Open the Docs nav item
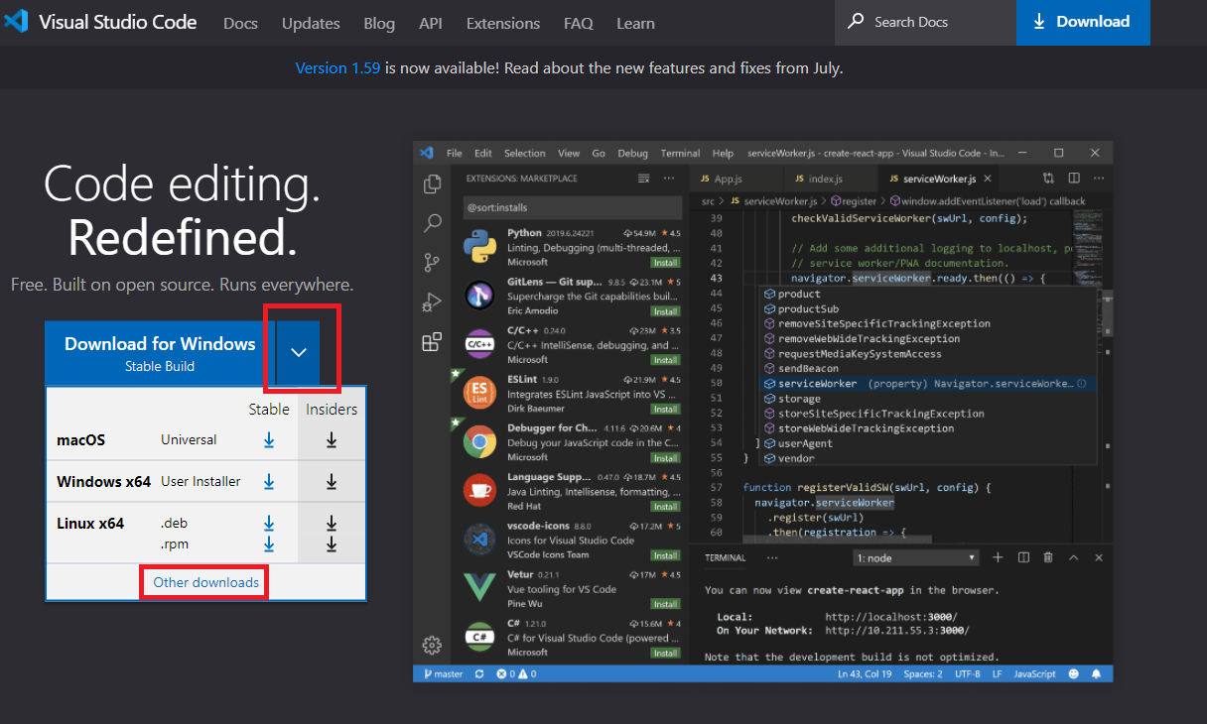This screenshot has height=724, width=1207. click(240, 23)
